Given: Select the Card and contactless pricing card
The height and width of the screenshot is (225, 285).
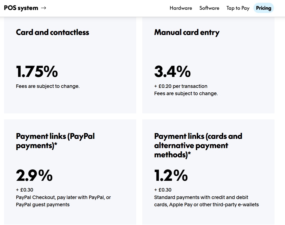Looking at the screenshot, I should point(70,65).
